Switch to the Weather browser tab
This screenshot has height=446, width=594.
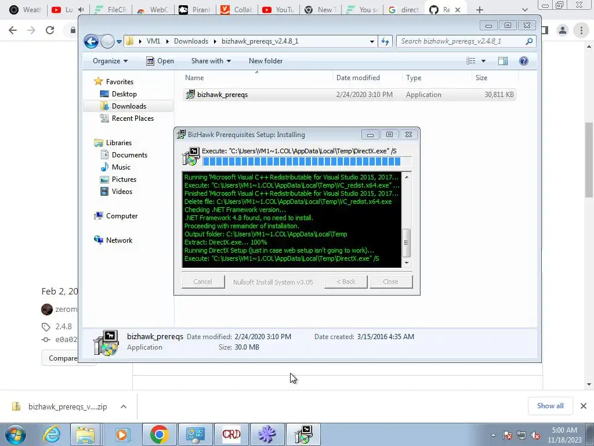pyautogui.click(x=25, y=10)
